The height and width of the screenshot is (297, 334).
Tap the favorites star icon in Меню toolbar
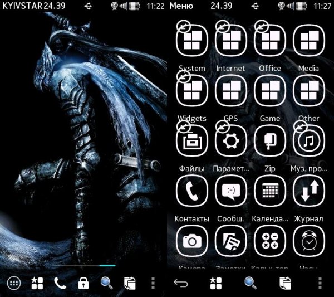216,283
